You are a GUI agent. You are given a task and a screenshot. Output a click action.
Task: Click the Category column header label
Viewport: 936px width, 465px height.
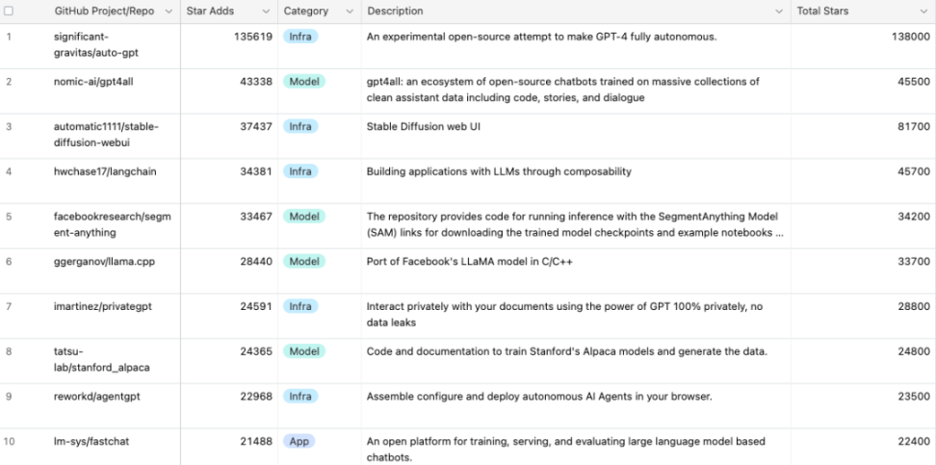[305, 11]
